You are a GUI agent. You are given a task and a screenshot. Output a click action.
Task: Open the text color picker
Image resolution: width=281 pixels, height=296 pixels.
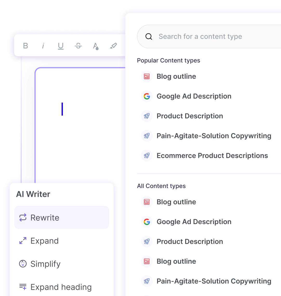coord(96,46)
